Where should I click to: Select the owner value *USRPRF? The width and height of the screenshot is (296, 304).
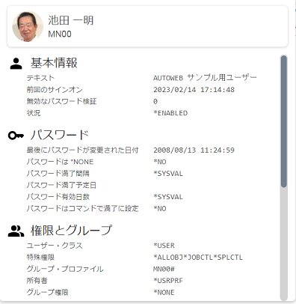click(x=168, y=281)
